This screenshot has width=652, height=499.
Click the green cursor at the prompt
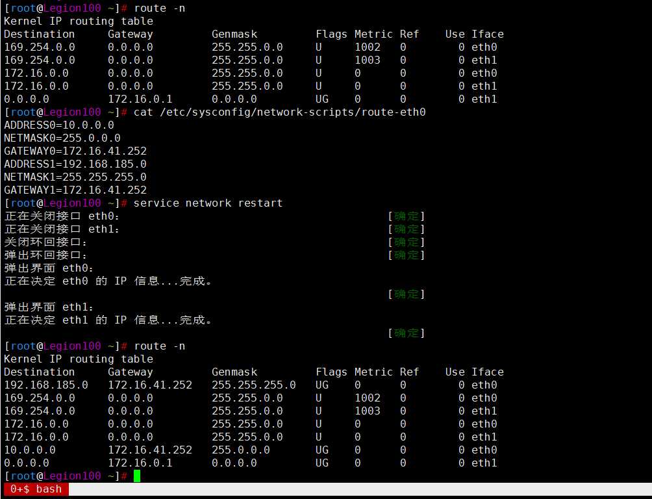137,476
